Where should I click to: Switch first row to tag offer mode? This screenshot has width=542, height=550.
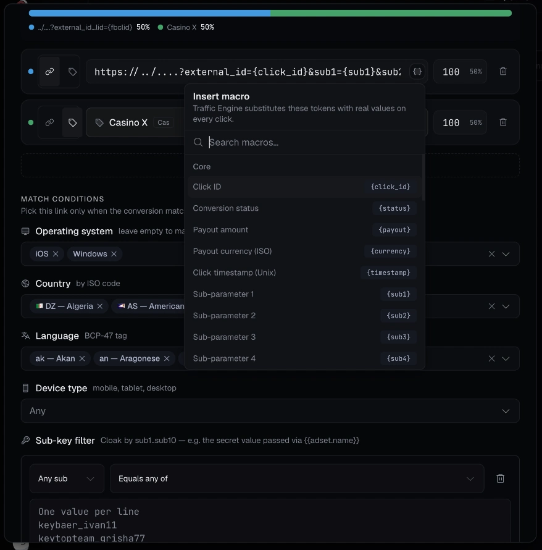point(72,72)
